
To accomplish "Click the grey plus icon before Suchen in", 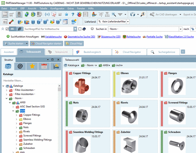I will click(92, 29).
